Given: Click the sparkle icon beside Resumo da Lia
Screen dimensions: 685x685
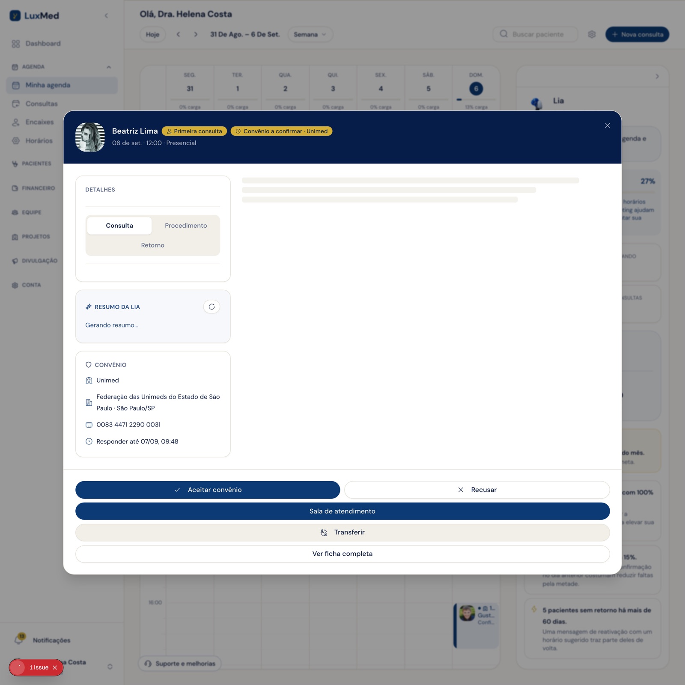Looking at the screenshot, I should pos(89,307).
